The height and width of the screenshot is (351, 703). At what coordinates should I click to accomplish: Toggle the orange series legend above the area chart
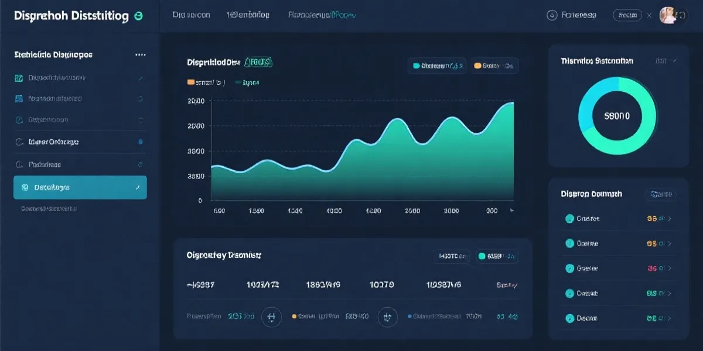tap(495, 66)
